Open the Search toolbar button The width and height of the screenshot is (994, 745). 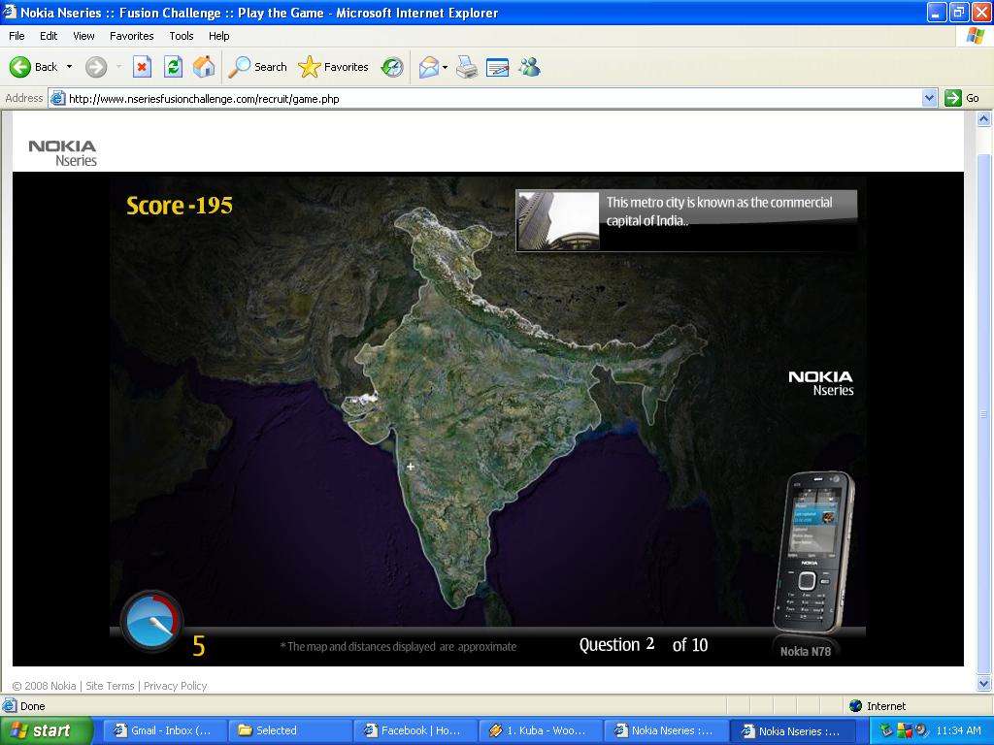258,67
